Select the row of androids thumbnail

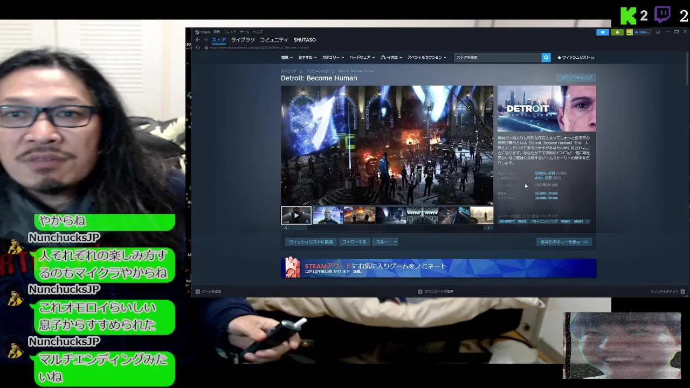click(x=422, y=215)
